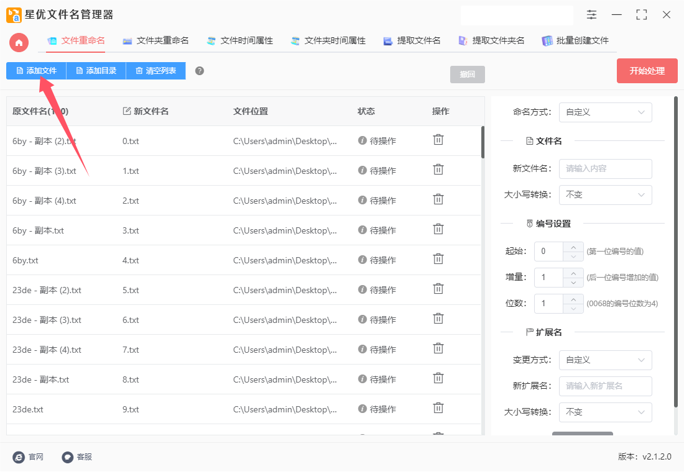Switch to 文件夹重命名 tab
The height and width of the screenshot is (472, 684).
pyautogui.click(x=155, y=41)
